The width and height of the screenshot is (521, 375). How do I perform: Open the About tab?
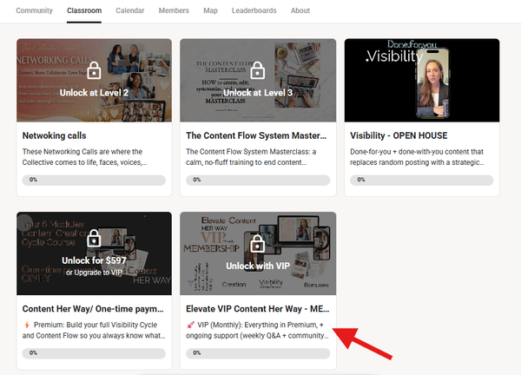tap(300, 10)
